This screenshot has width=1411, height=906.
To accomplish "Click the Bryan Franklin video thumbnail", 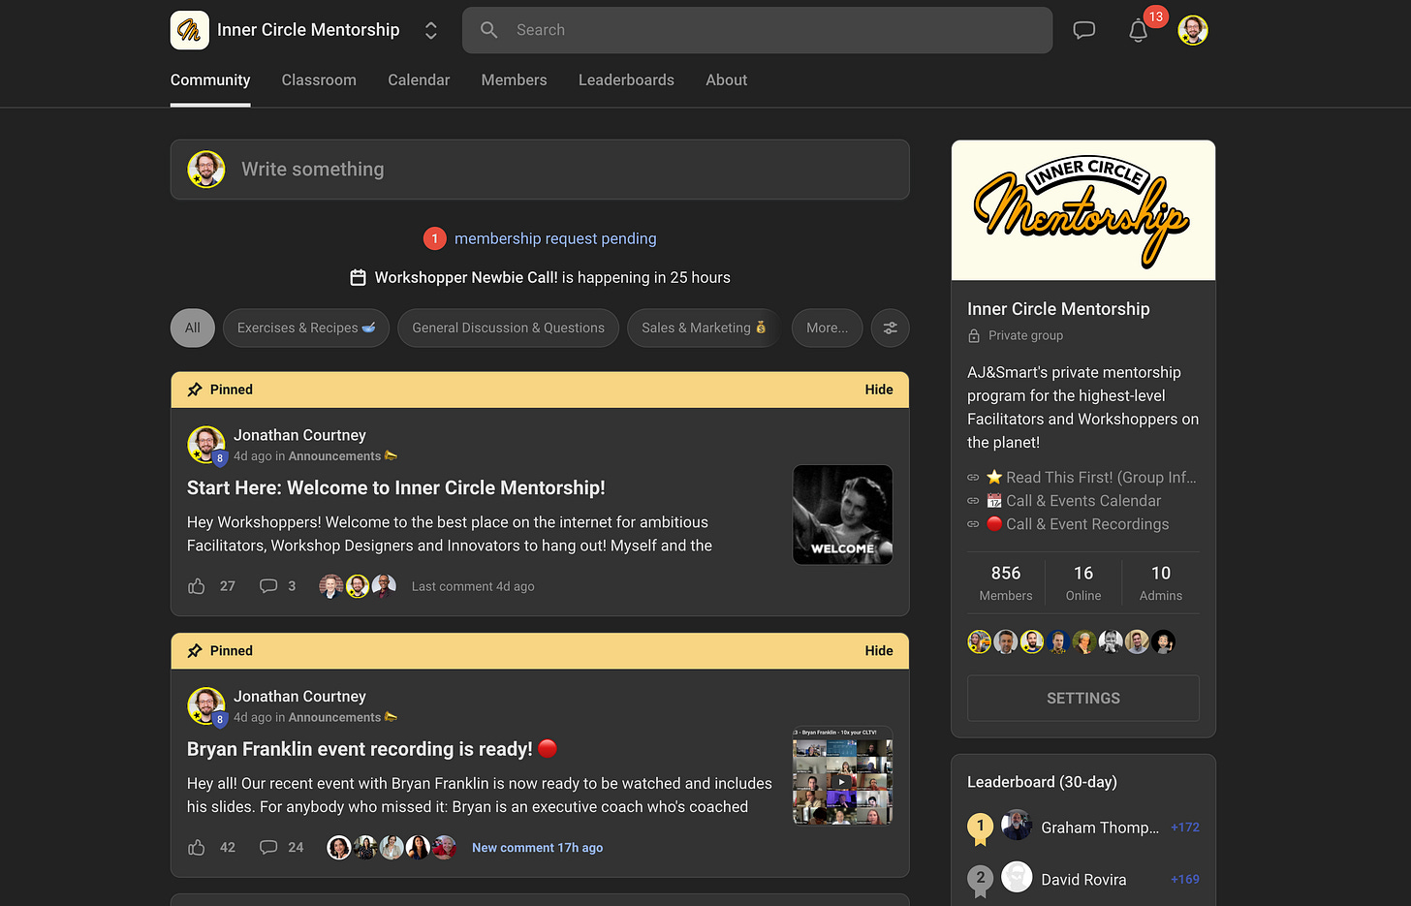I will tap(843, 776).
